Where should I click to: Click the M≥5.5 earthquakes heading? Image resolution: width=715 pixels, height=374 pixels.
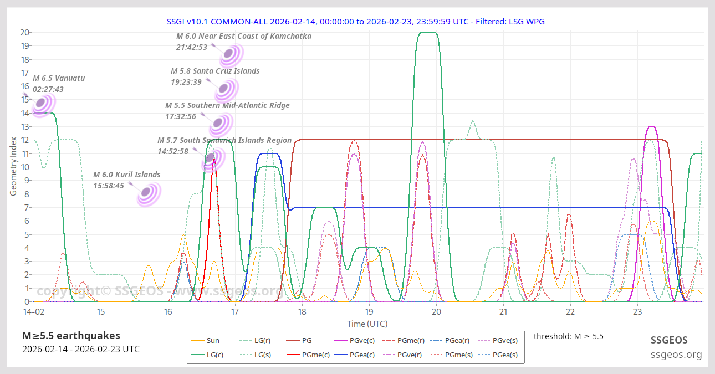pyautogui.click(x=71, y=335)
